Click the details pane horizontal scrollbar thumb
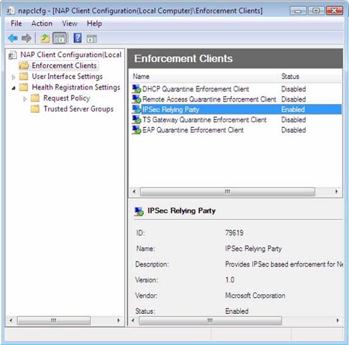The height and width of the screenshot is (345, 349). (210, 320)
